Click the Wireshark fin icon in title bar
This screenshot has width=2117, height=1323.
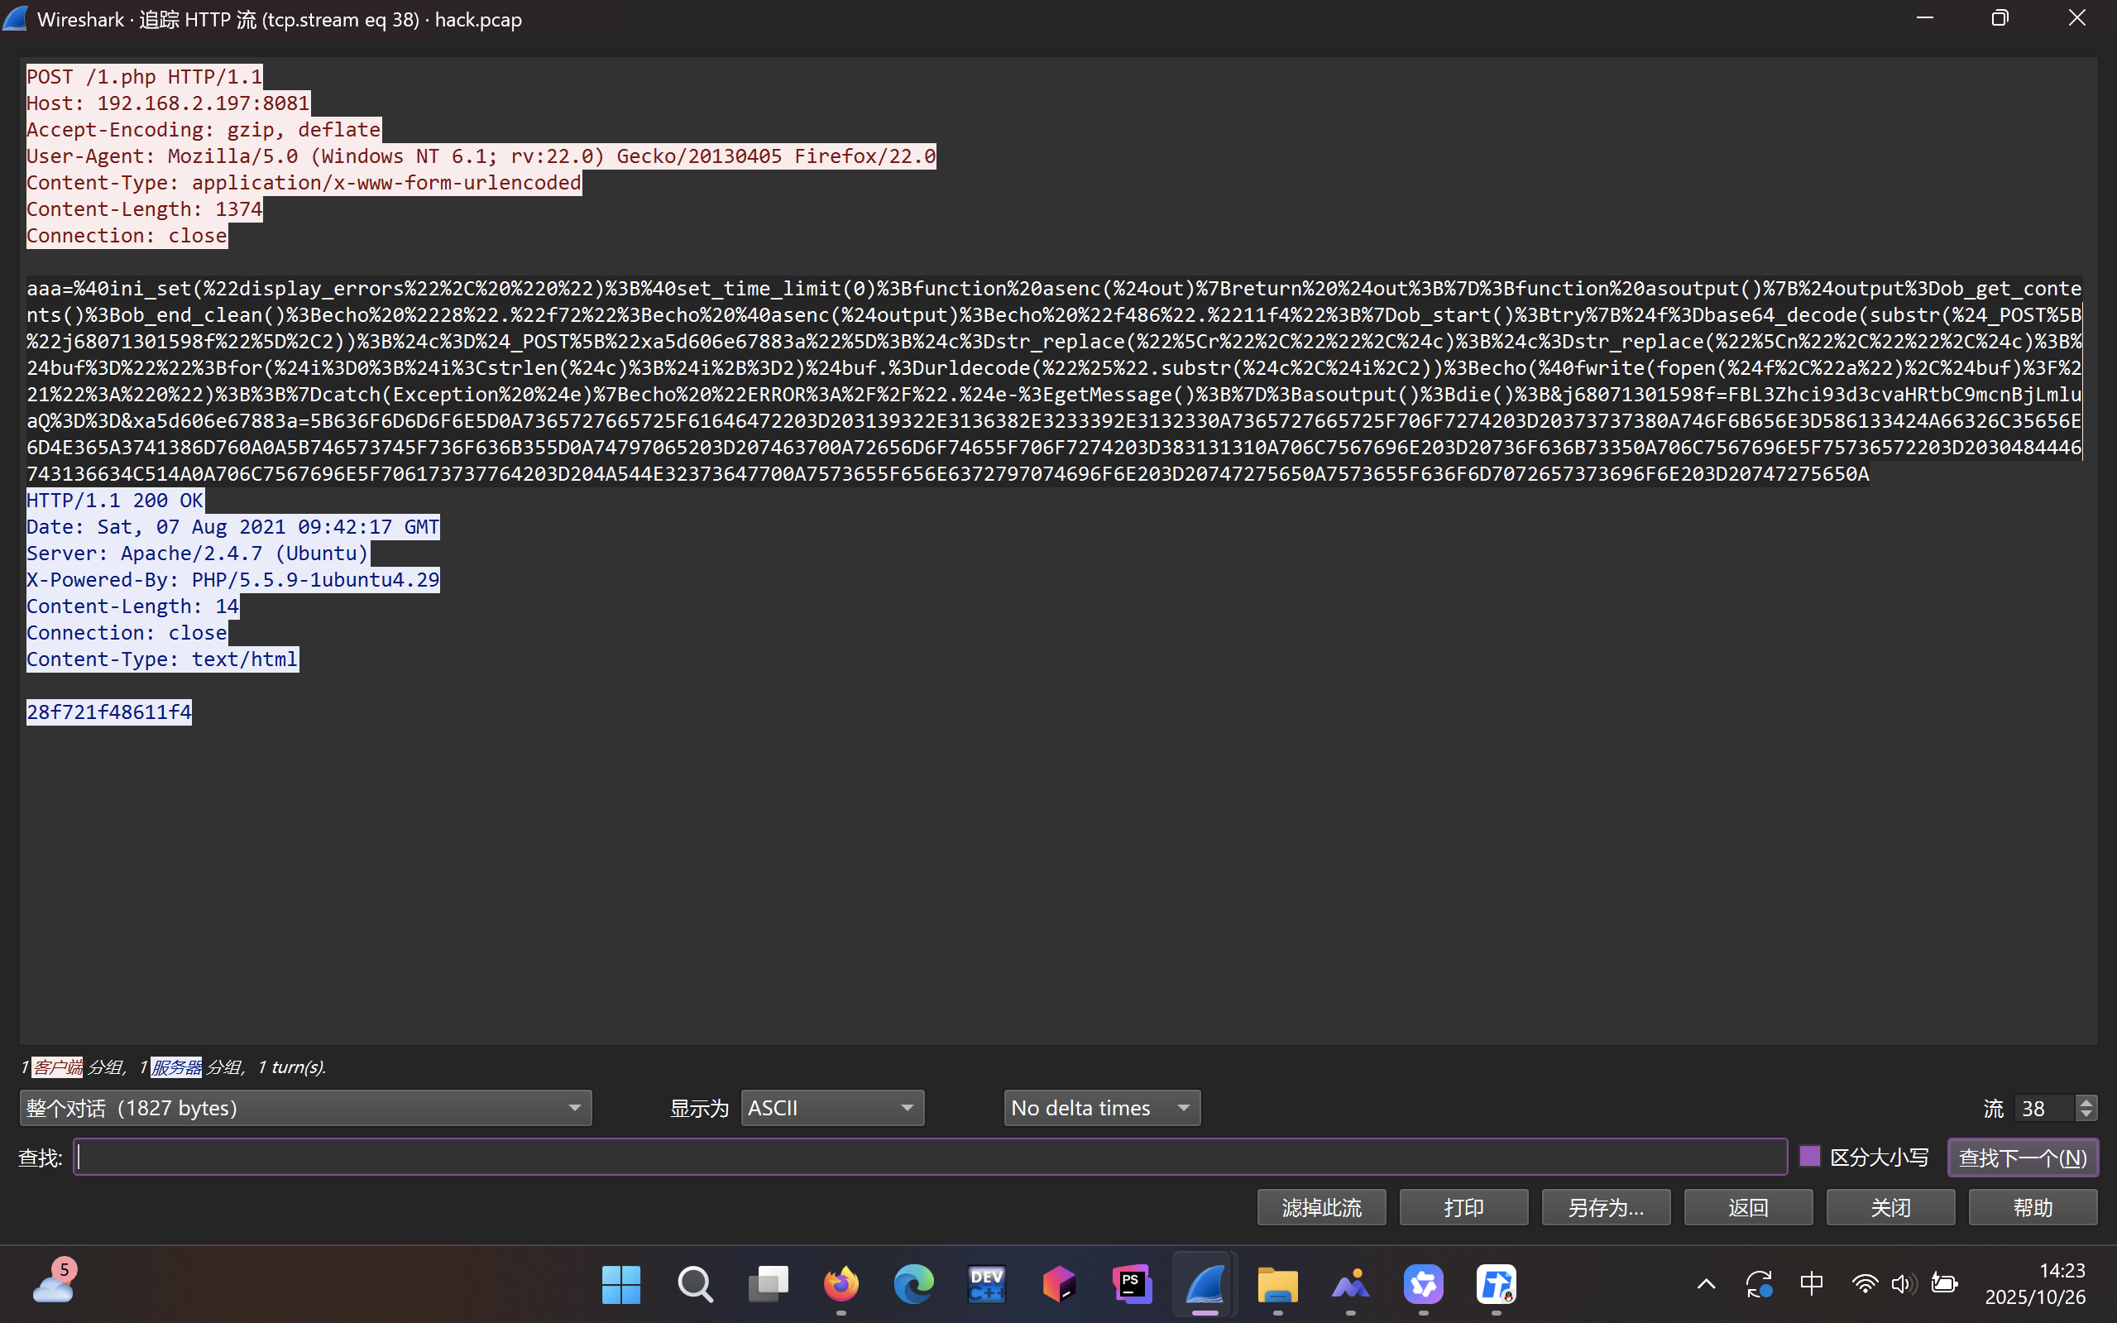click(x=16, y=19)
